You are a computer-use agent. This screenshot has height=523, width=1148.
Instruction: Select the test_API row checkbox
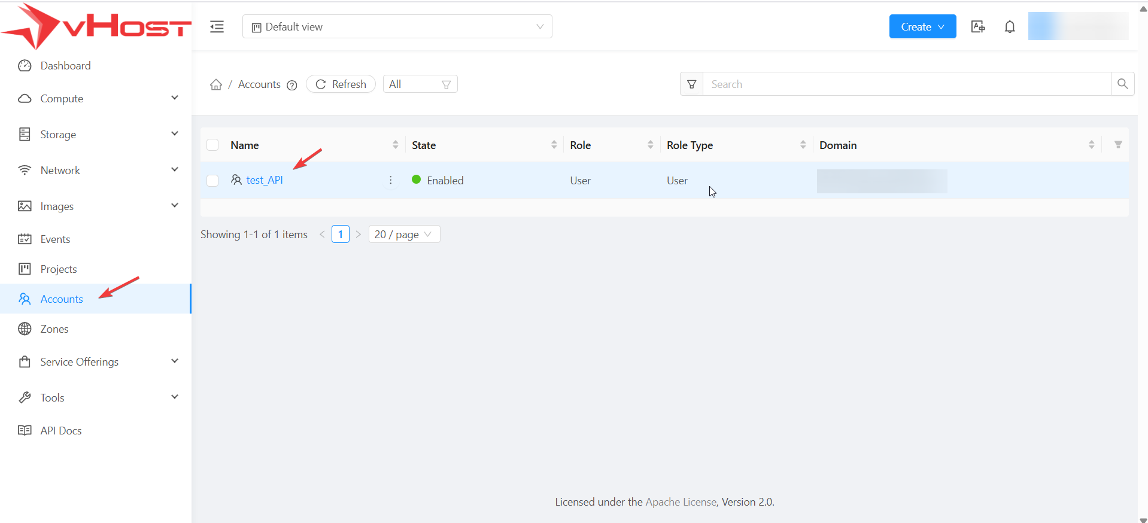pos(212,181)
